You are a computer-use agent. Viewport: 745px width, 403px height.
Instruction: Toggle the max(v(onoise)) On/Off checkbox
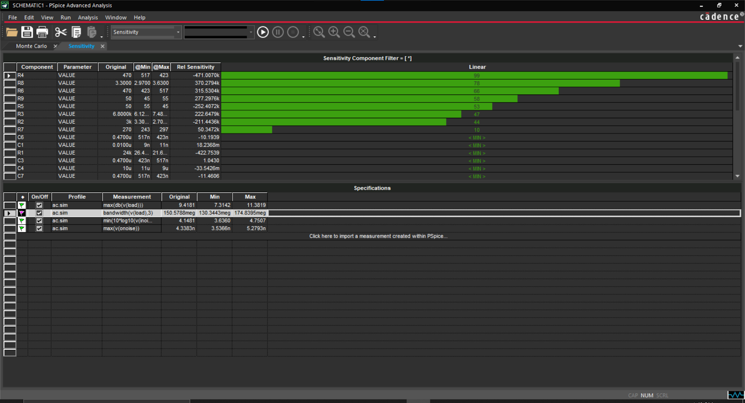(39, 228)
